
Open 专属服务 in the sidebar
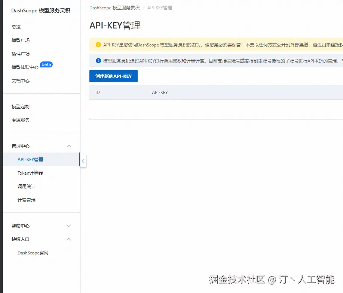tap(21, 120)
